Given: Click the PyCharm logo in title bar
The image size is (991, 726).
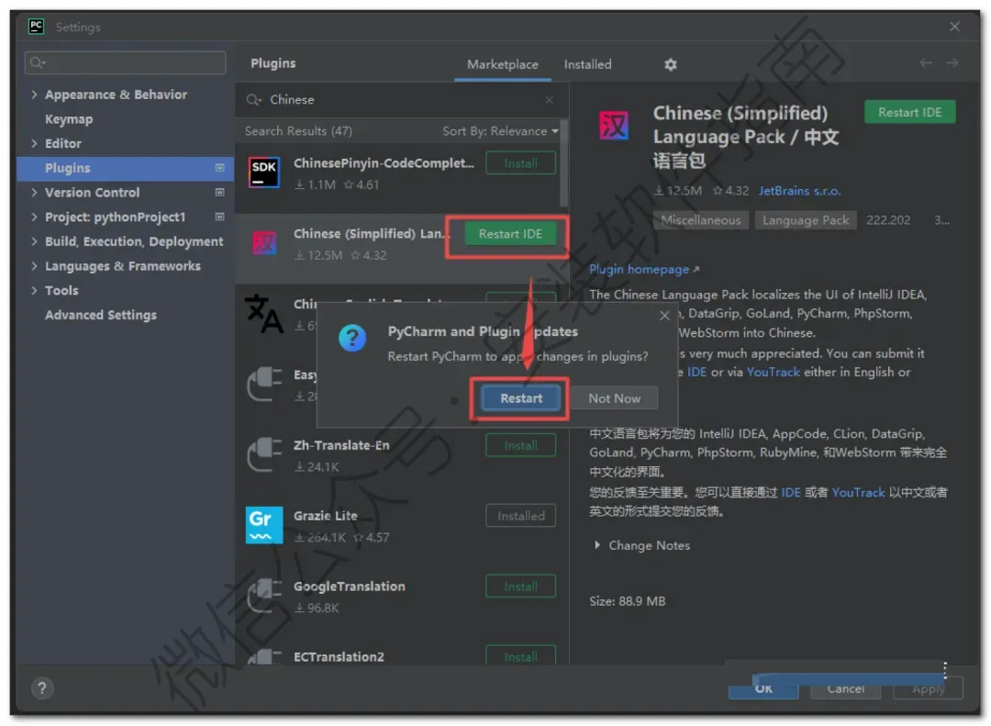Looking at the screenshot, I should point(36,27).
